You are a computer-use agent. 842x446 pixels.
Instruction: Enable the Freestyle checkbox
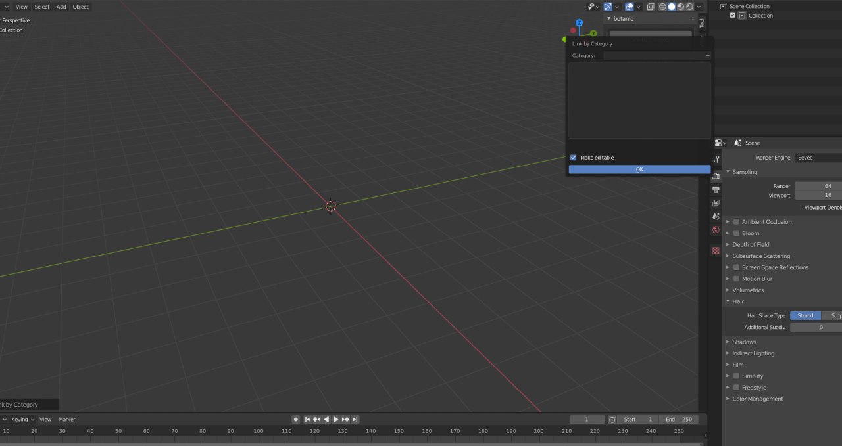tap(737, 388)
